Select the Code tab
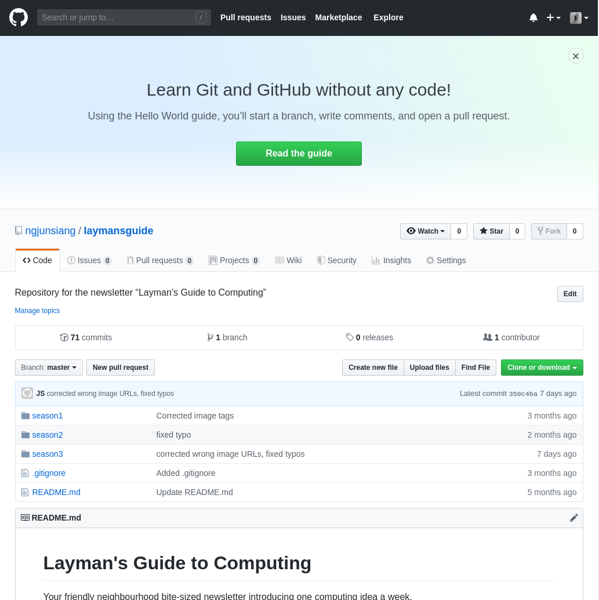 [x=37, y=260]
